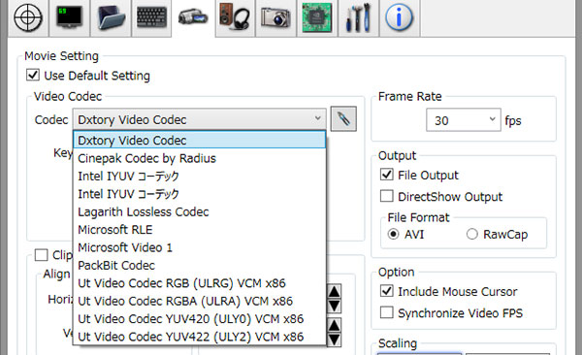Open the blue information tab
The height and width of the screenshot is (355, 582).
(400, 17)
